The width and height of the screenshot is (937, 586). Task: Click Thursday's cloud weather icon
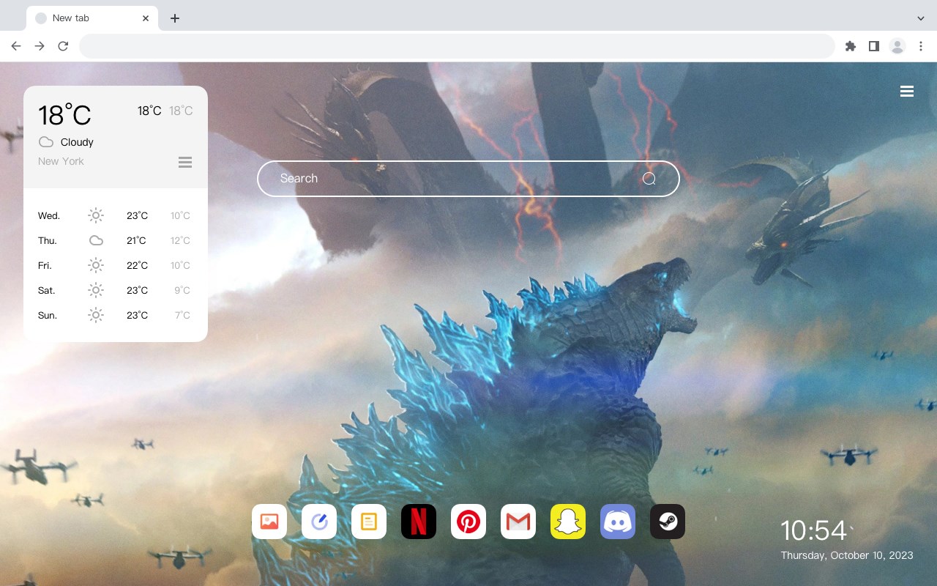(96, 240)
